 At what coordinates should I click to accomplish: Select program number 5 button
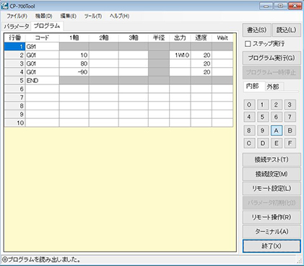pos(262,117)
